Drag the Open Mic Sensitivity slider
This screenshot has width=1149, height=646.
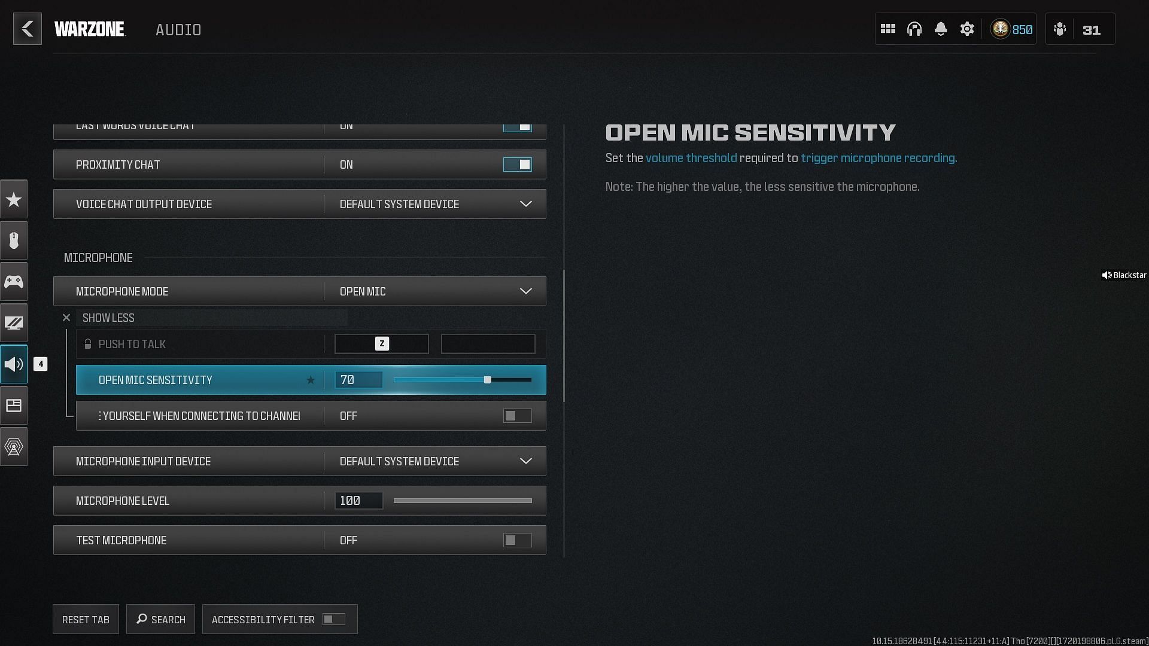(x=488, y=380)
